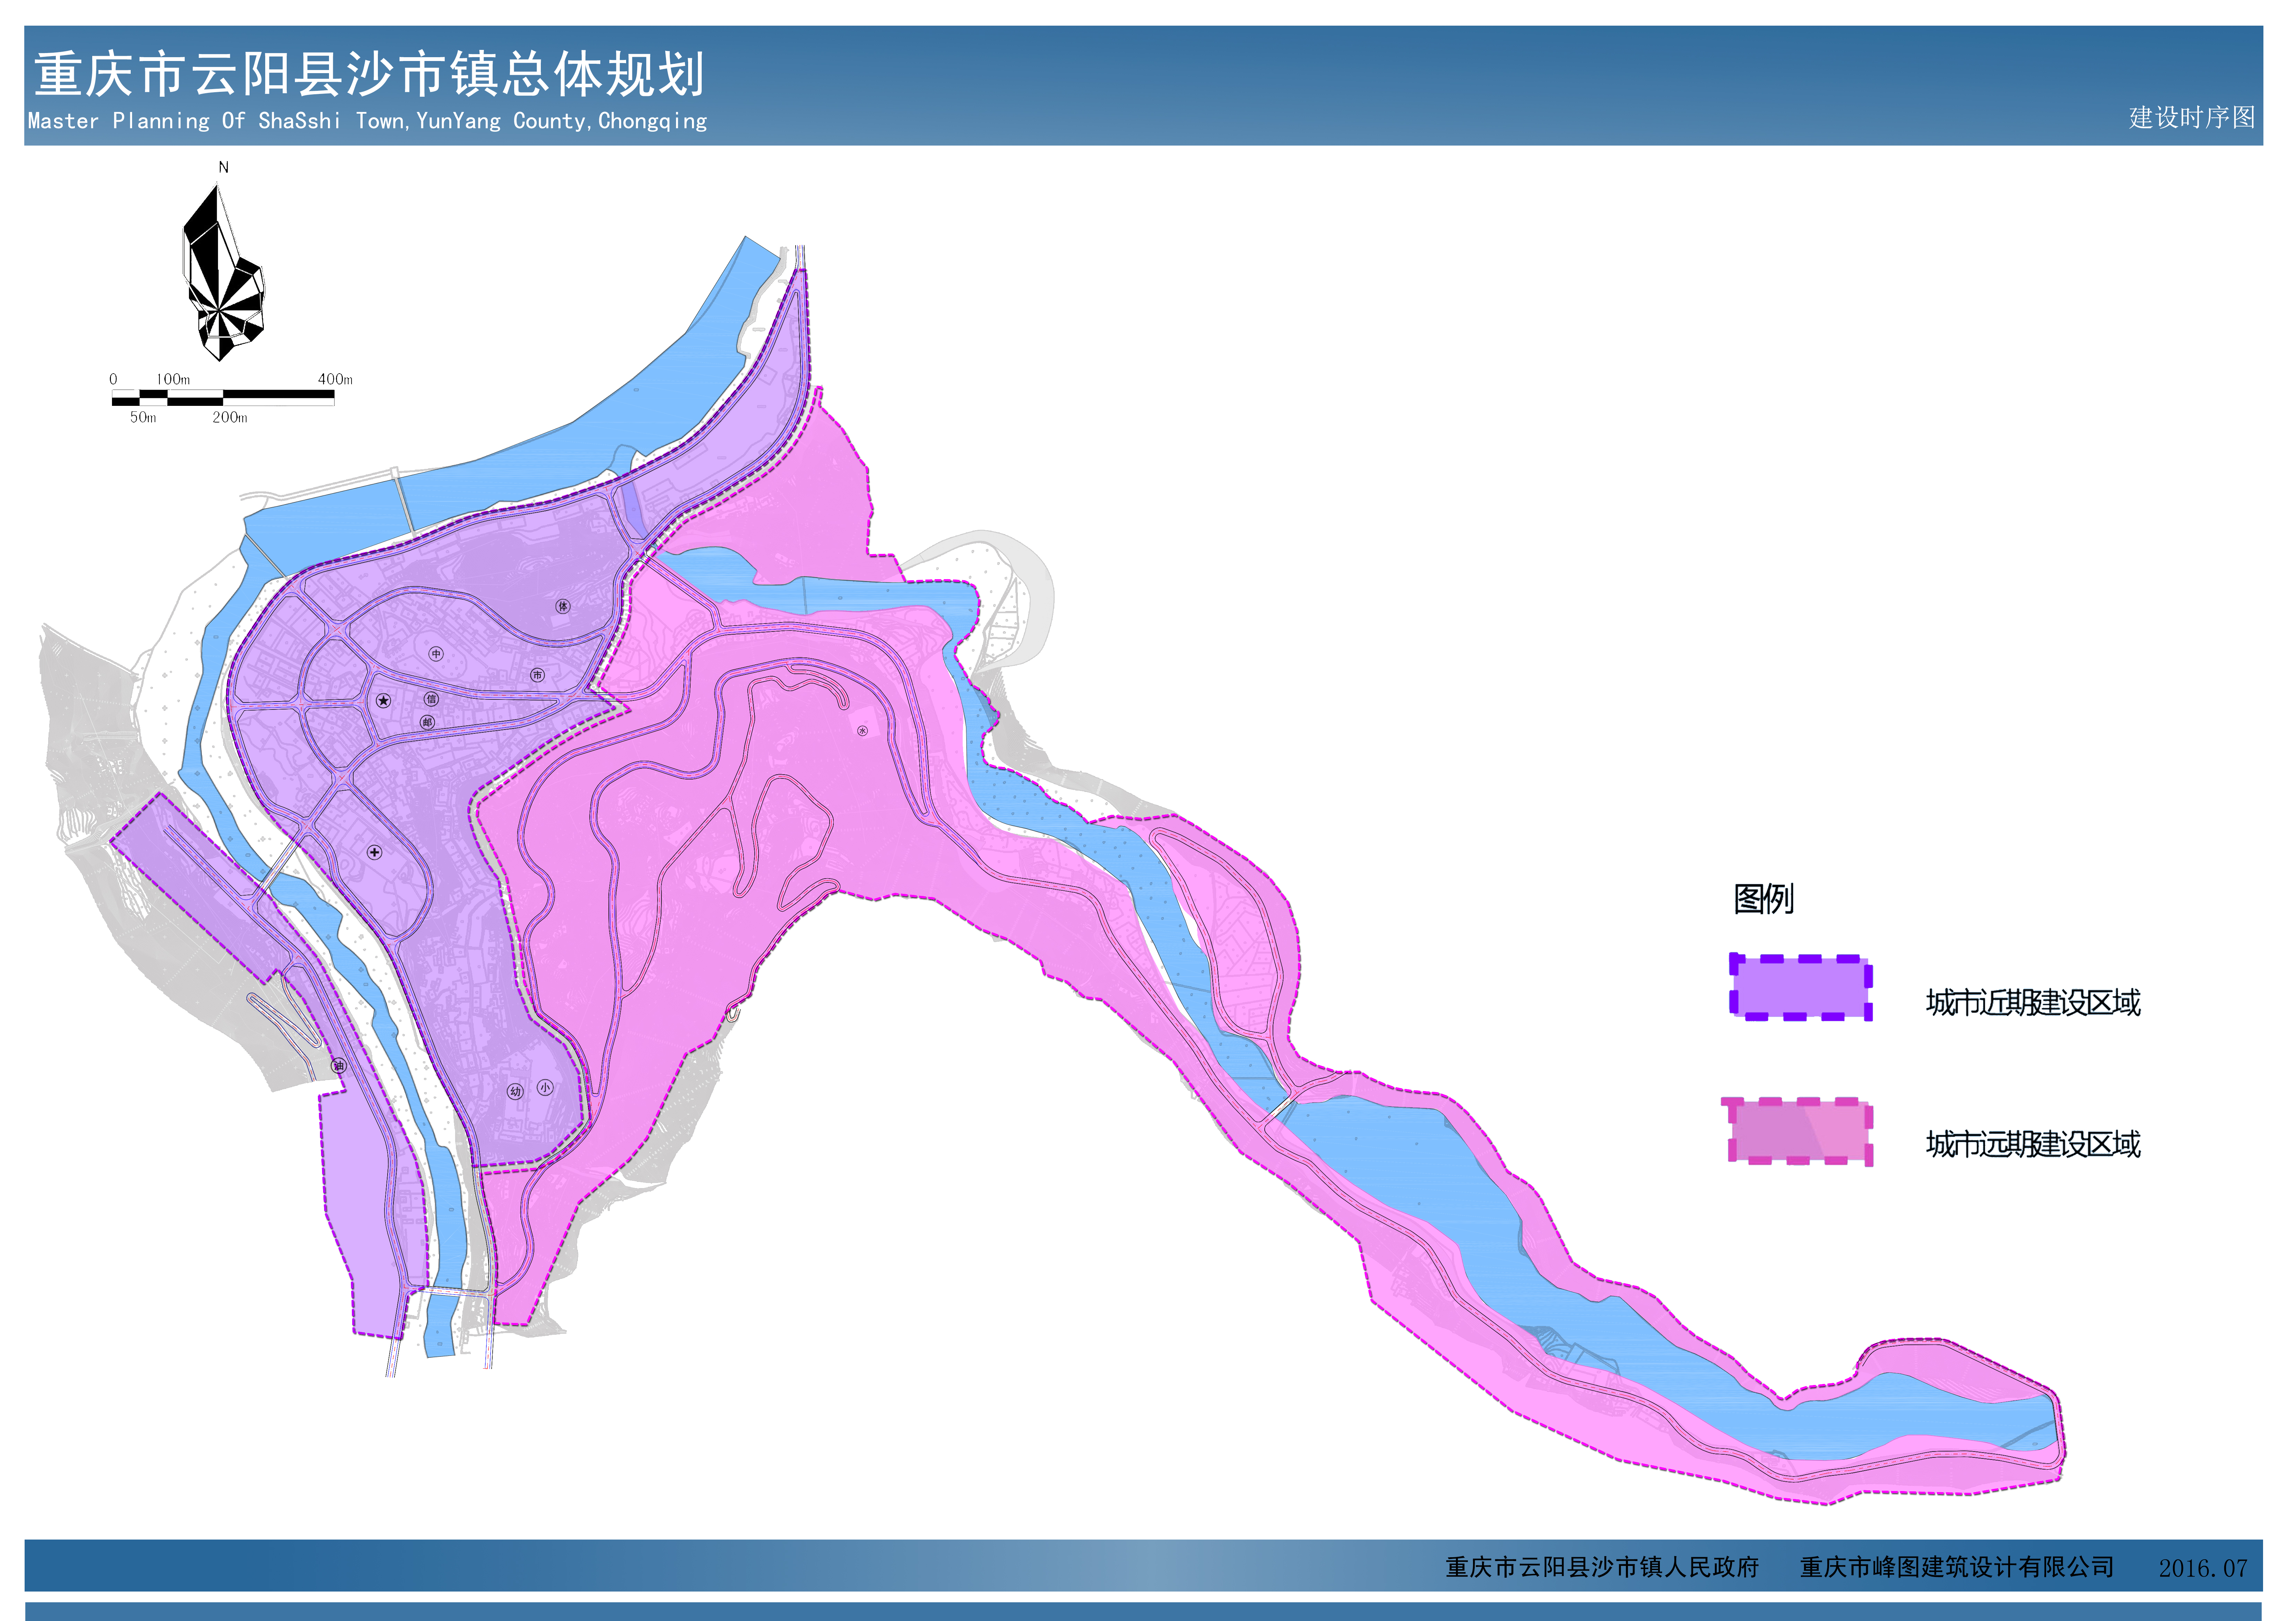Click the circled 体 sports facility symbol

click(x=563, y=606)
